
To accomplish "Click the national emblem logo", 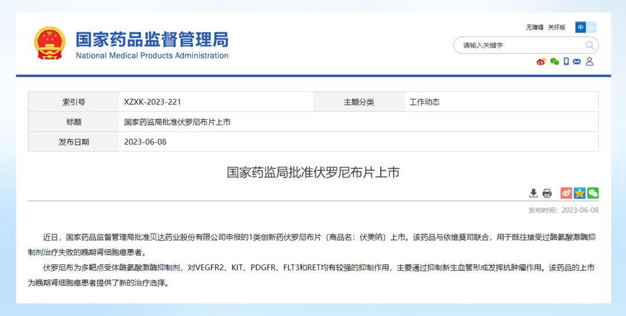I will click(50, 43).
